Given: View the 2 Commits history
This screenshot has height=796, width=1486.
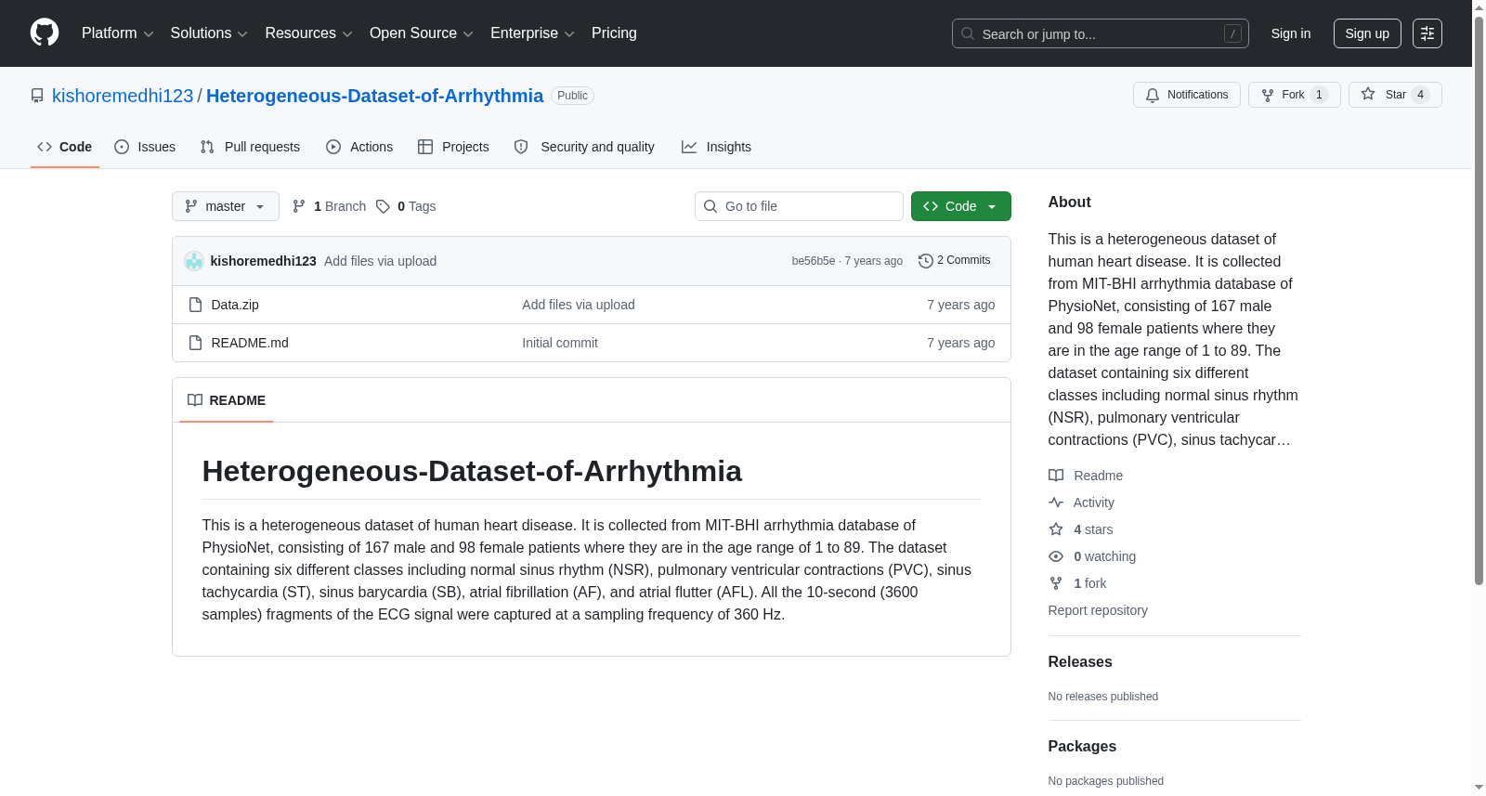Looking at the screenshot, I should click(x=954, y=261).
